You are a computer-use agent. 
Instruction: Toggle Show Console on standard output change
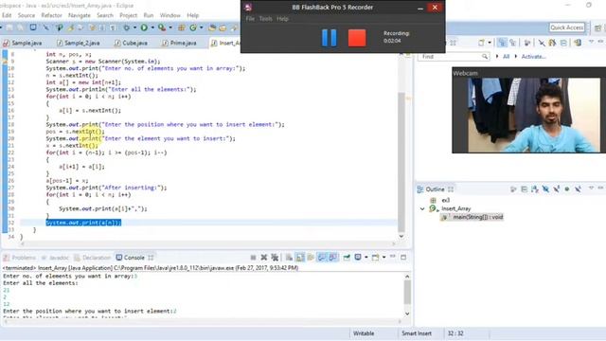(322, 258)
